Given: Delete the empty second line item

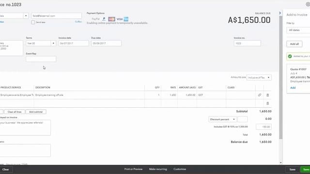Looking at the screenshot, I should click(x=268, y=103).
